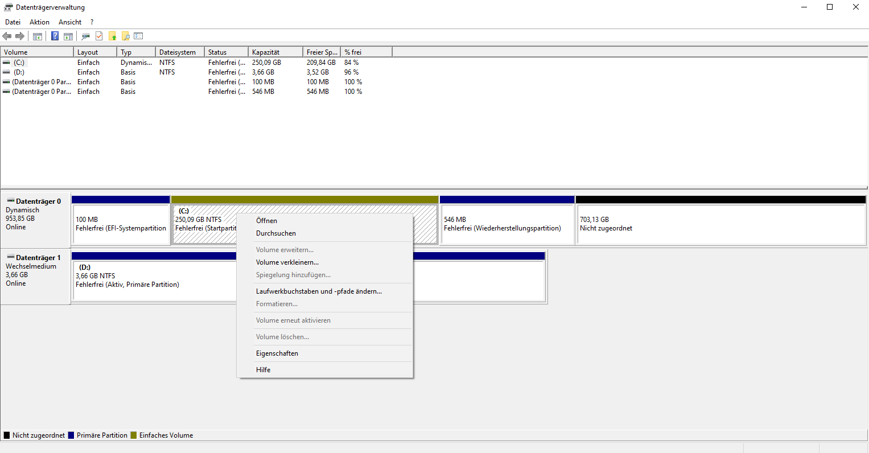Image resolution: width=869 pixels, height=453 pixels.
Task: Sort by the Kapazität column header
Action: (x=275, y=52)
